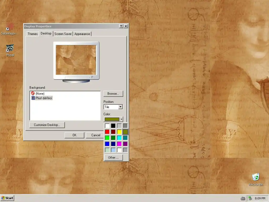Click the red no-symbol icon beside (None)
This screenshot has height=202, width=269.
point(33,93)
